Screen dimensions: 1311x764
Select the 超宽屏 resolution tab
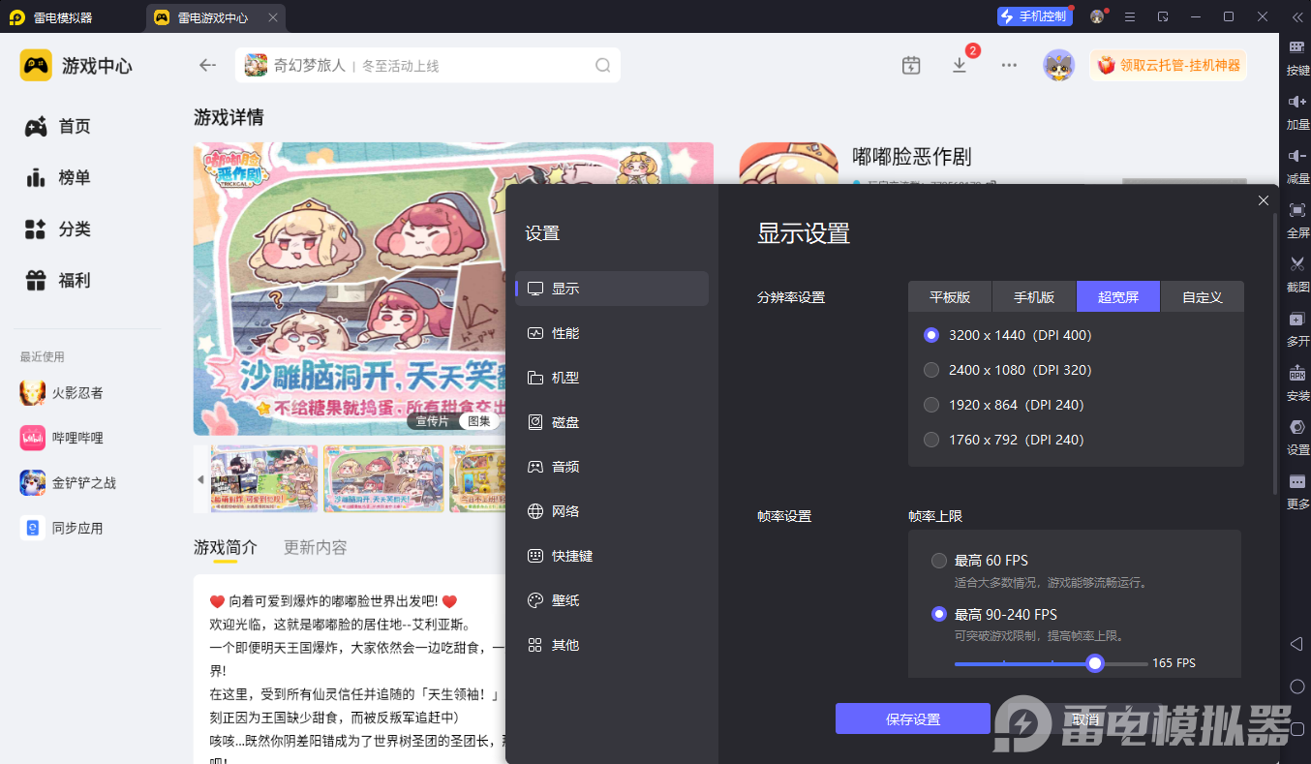pyautogui.click(x=1118, y=297)
